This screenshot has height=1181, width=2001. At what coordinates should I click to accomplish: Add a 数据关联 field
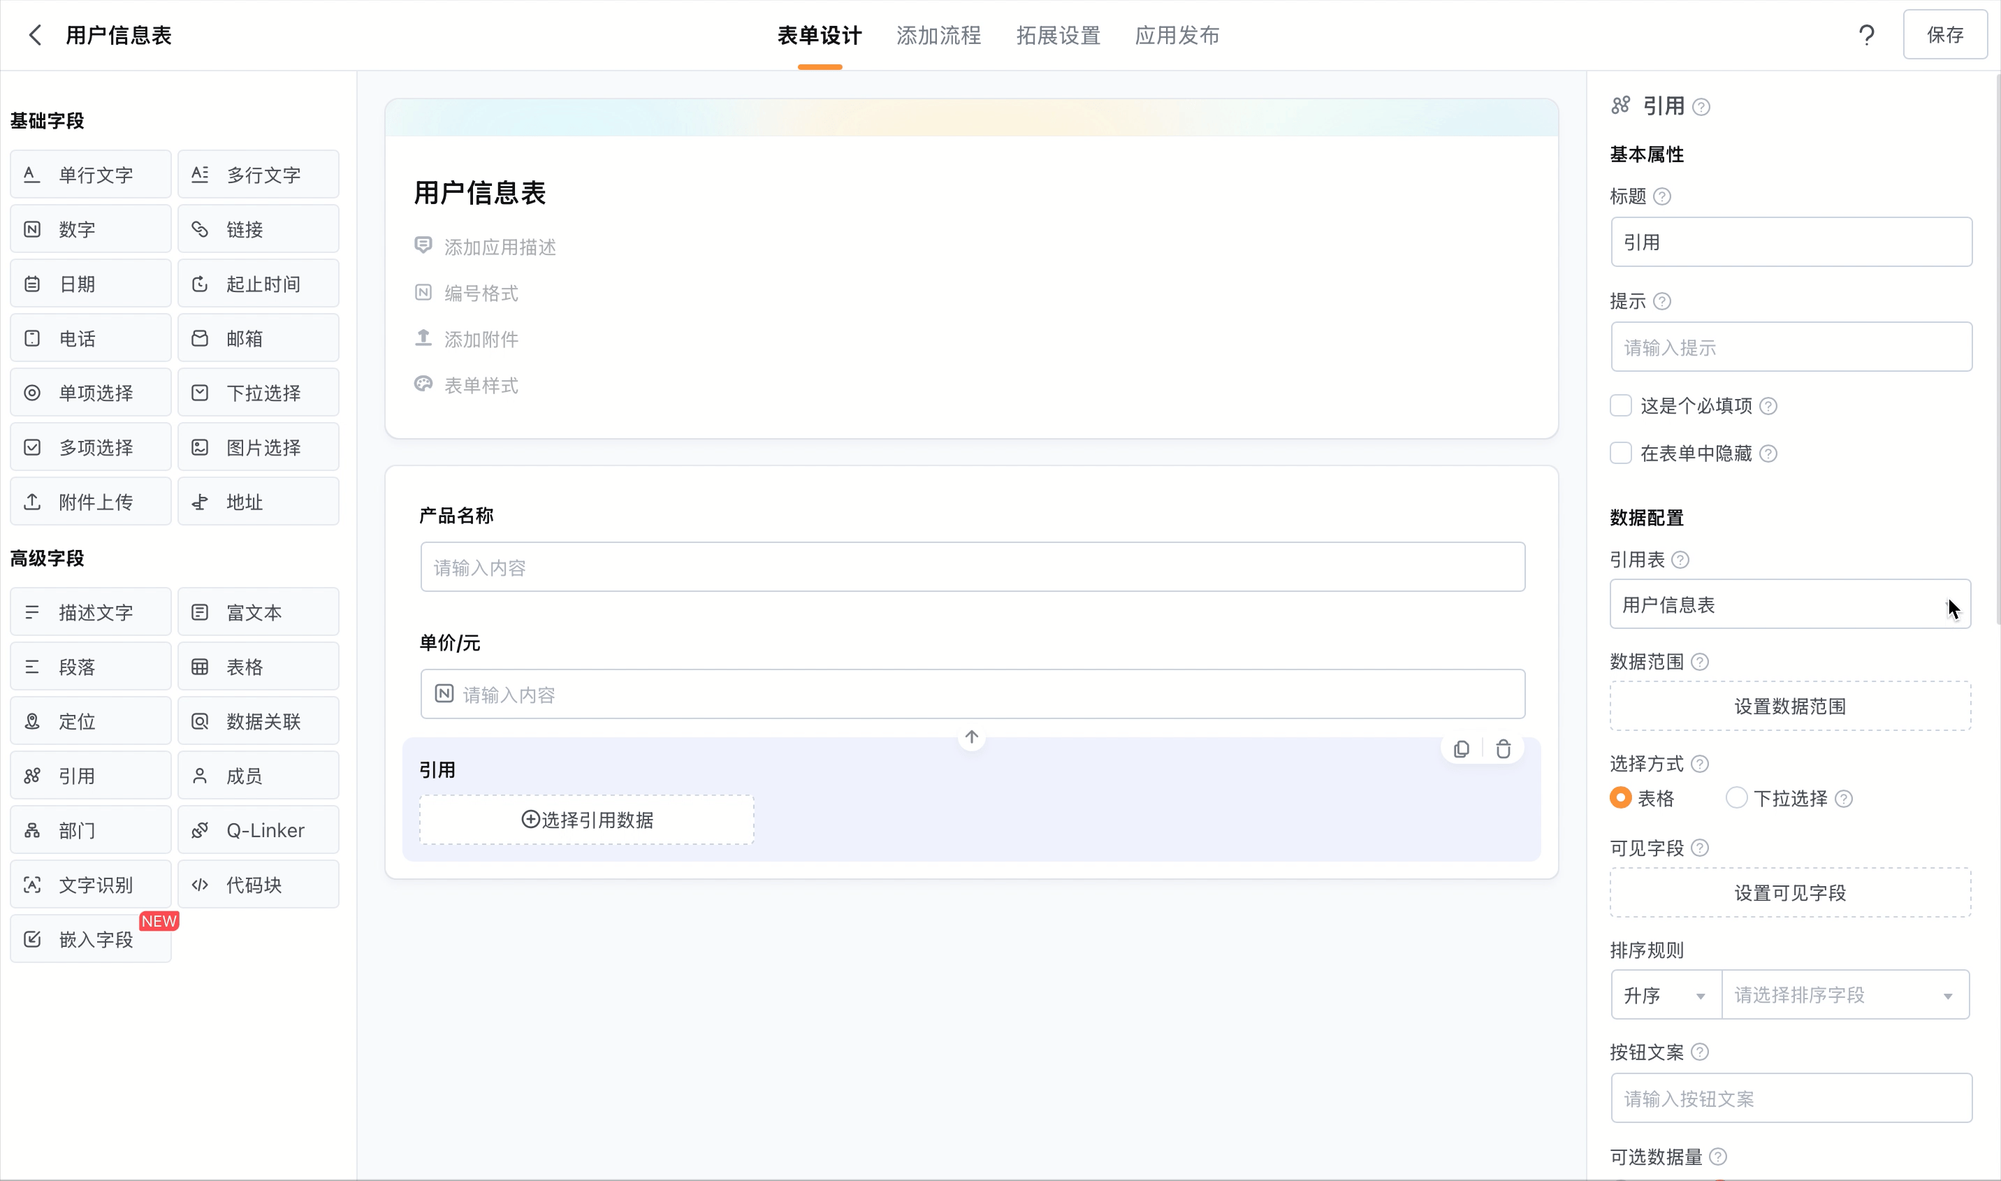click(x=259, y=721)
